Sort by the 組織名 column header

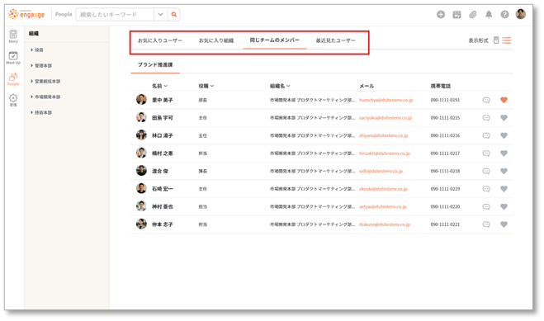click(x=280, y=86)
